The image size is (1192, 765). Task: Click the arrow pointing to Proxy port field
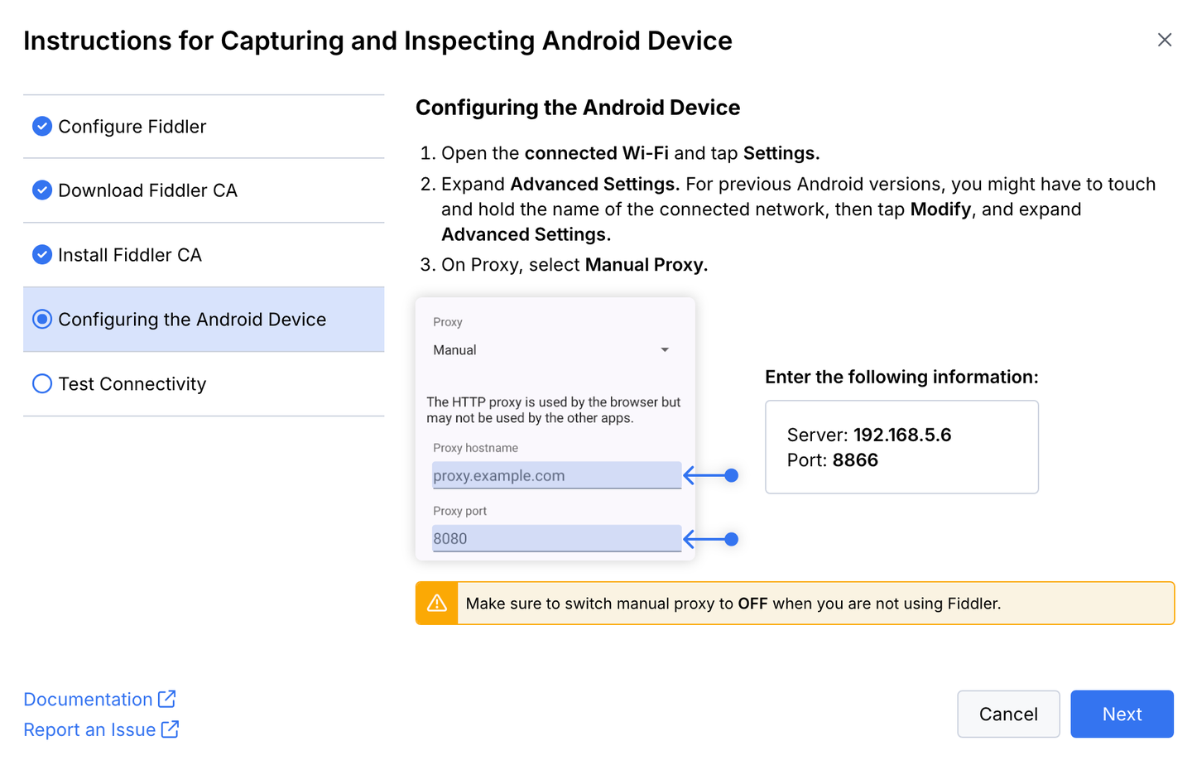pos(711,539)
